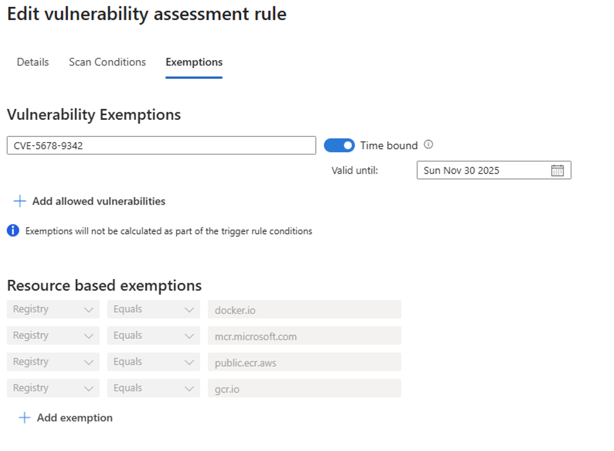Expand the Equals dropdown for public.ecr.aws row
The height and width of the screenshot is (451, 614).
(153, 362)
